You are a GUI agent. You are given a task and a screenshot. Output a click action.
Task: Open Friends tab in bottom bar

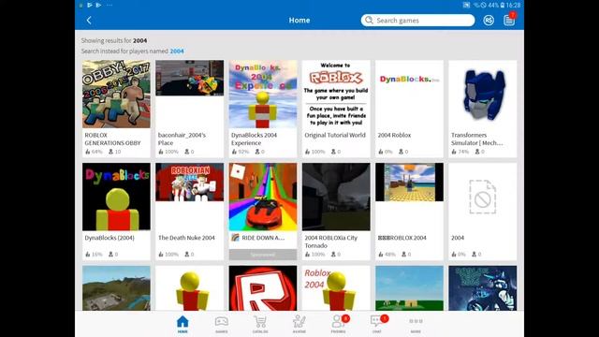click(339, 324)
